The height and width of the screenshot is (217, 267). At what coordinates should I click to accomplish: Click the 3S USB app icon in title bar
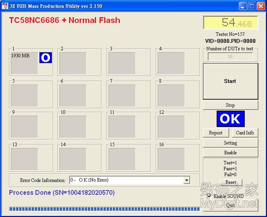click(5, 6)
